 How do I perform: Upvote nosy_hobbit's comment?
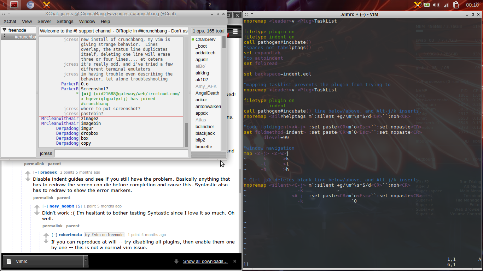[37, 207]
